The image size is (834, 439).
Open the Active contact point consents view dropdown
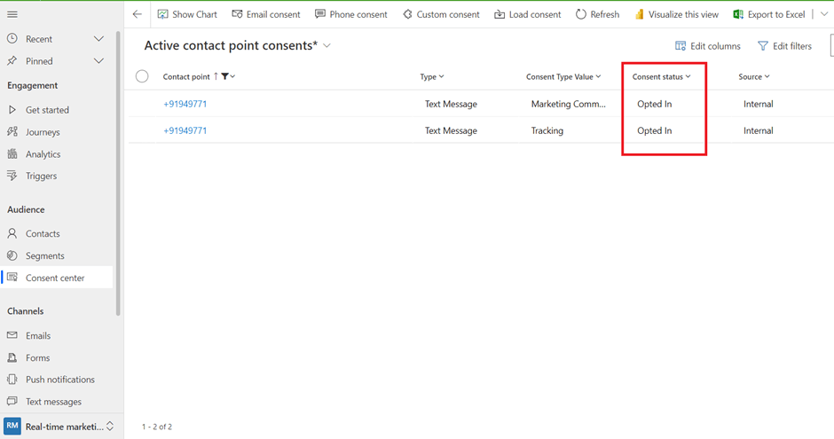click(x=327, y=45)
